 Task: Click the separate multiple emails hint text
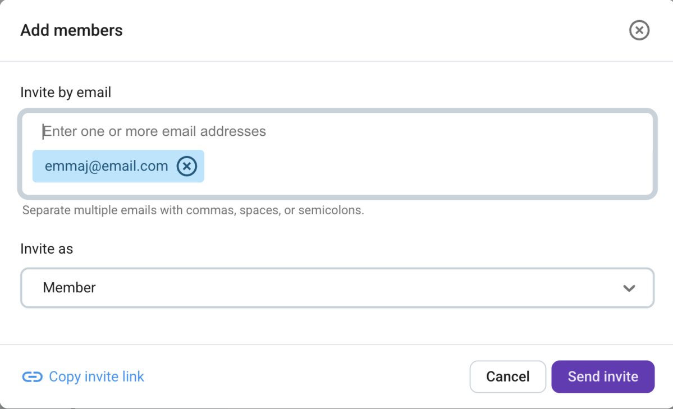click(x=193, y=211)
